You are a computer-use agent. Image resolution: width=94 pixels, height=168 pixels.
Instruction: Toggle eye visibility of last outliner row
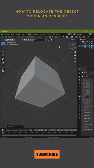coord(90,48)
